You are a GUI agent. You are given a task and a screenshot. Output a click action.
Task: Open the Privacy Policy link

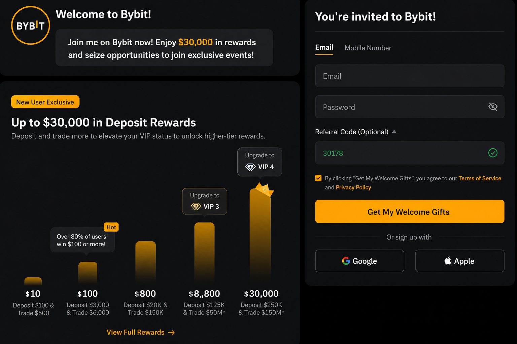[x=353, y=187]
